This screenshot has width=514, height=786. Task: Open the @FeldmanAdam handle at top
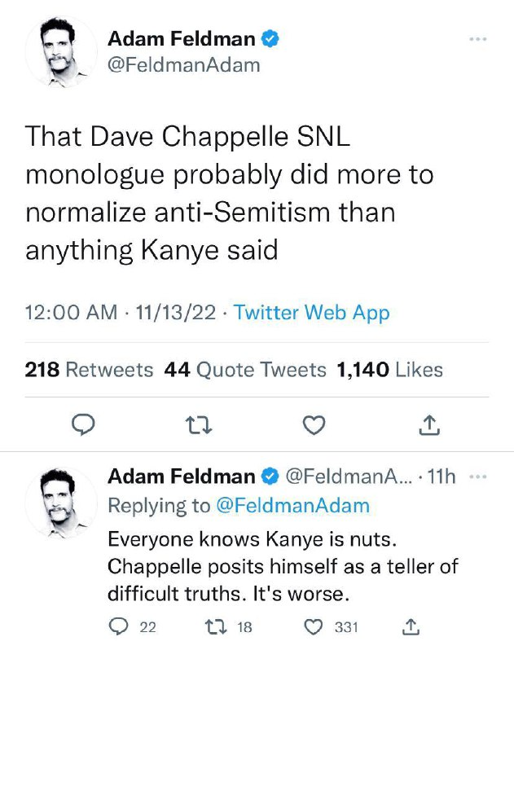[x=184, y=65]
